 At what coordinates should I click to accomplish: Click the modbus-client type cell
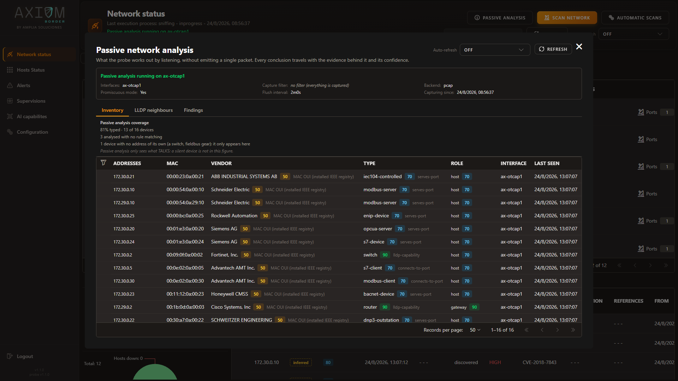coord(379,281)
